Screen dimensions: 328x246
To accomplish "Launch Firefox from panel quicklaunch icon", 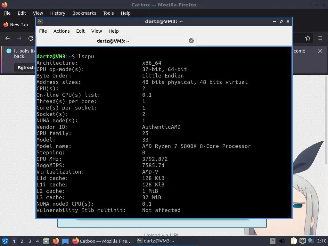I will (56, 241).
